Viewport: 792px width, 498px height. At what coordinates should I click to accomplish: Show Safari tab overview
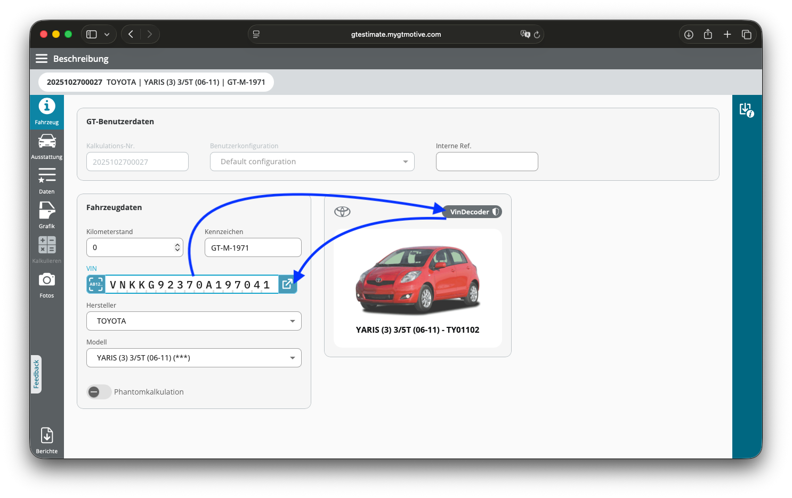(x=747, y=34)
